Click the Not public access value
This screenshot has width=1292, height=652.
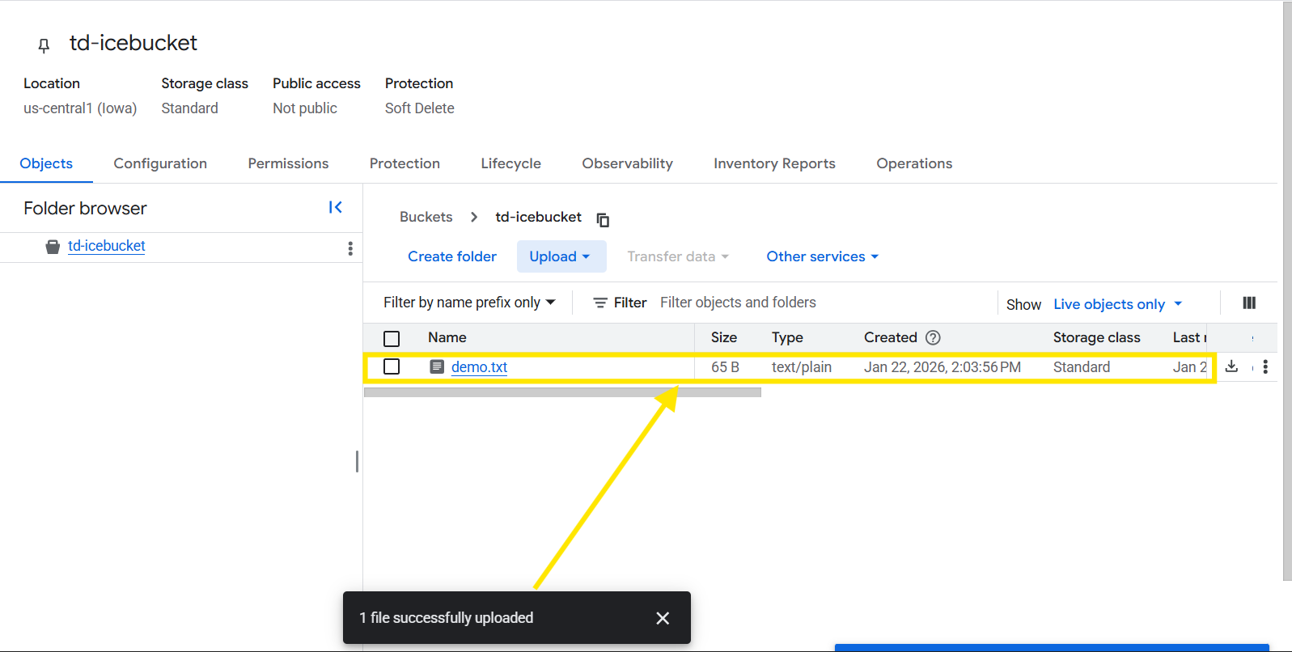304,108
